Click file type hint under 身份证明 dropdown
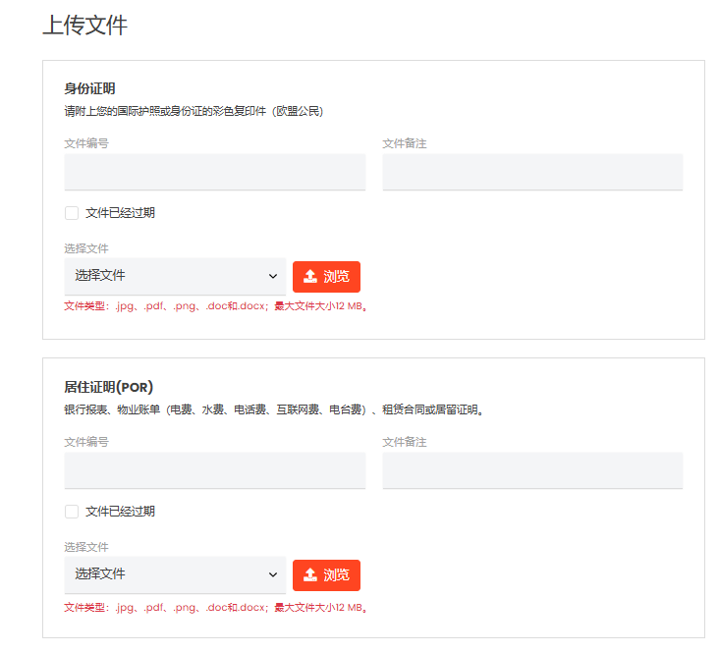 [x=215, y=305]
